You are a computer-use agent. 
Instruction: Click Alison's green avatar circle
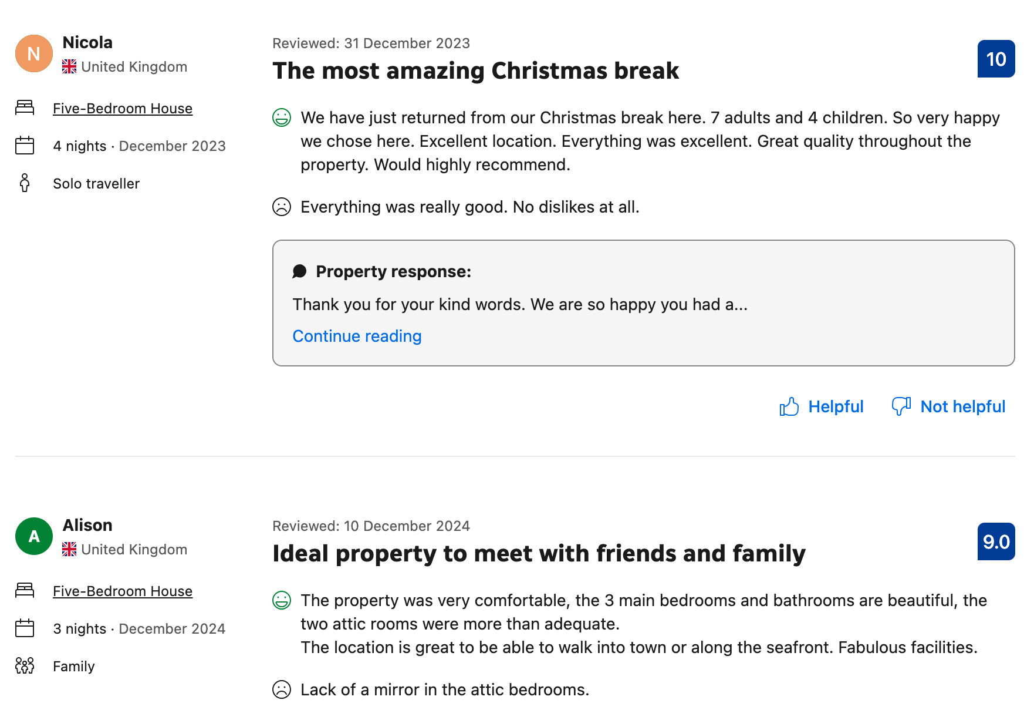tap(34, 536)
